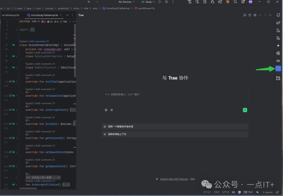Click the override gutter icon on the getVoiceId line
Image resolution: width=283 pixels, height=196 pixels.
10,138
